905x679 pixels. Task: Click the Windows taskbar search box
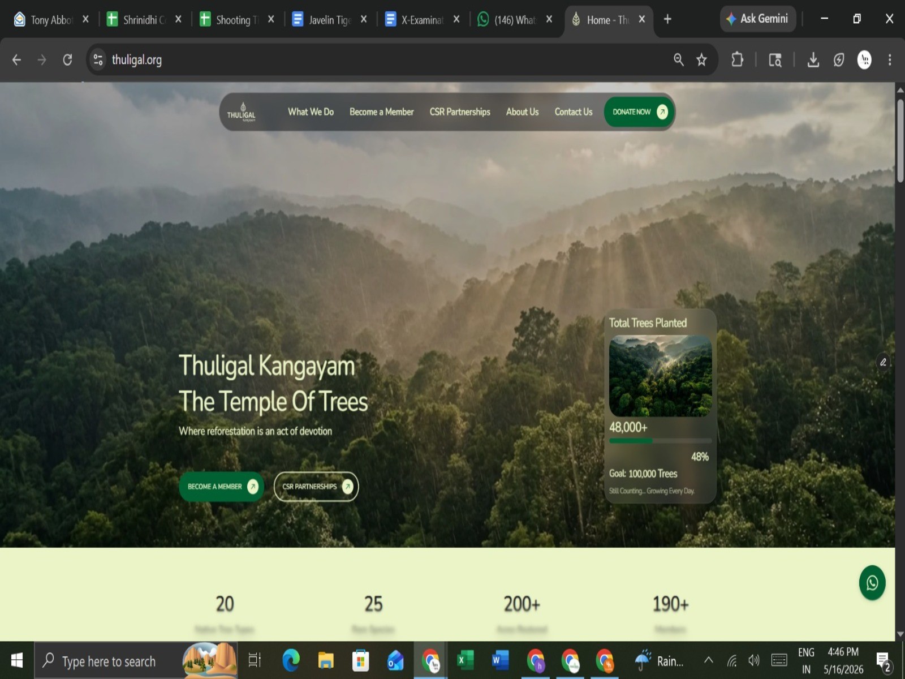click(136, 660)
